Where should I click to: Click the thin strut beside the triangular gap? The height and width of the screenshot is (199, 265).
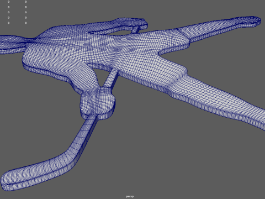110,78
